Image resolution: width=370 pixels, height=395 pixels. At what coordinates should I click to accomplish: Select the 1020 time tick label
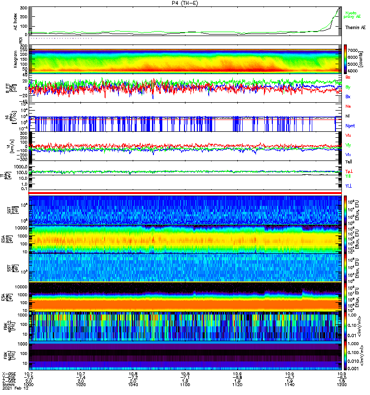(81, 385)
